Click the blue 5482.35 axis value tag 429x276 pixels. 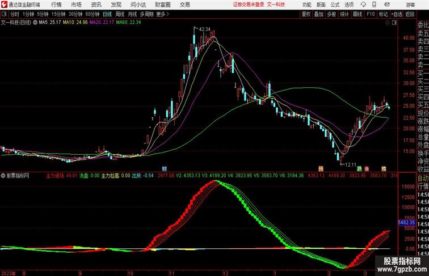pos(406,223)
